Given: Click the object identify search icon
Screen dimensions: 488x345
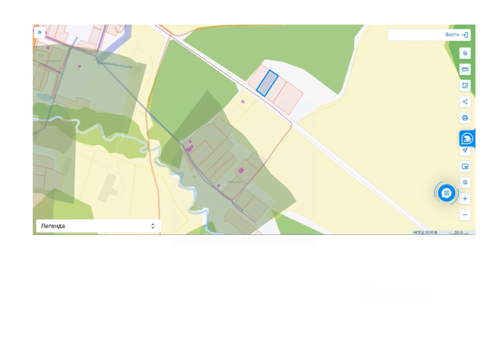Looking at the screenshot, I should point(465,183).
